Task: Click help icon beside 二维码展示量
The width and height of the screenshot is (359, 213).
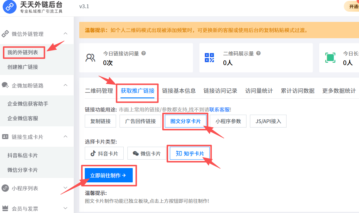Action: tap(258, 53)
